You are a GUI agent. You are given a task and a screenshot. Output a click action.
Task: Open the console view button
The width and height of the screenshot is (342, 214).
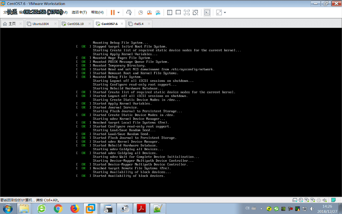(x=207, y=12)
